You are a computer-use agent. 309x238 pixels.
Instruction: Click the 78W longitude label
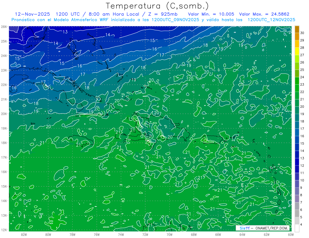[x=72, y=234]
